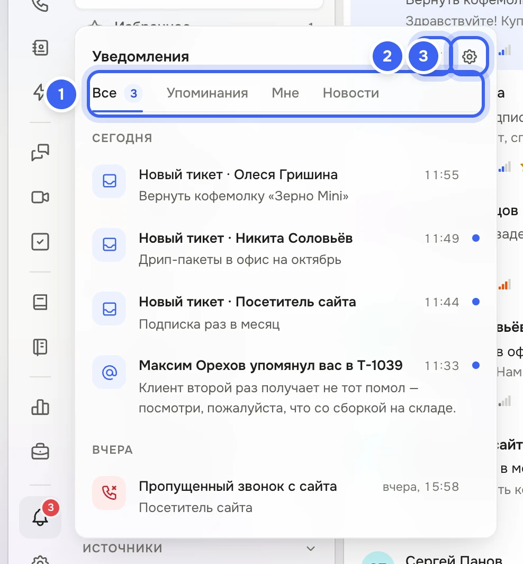Open Пропущенный звонок с сайта notification
523x564 pixels.
tap(286, 497)
